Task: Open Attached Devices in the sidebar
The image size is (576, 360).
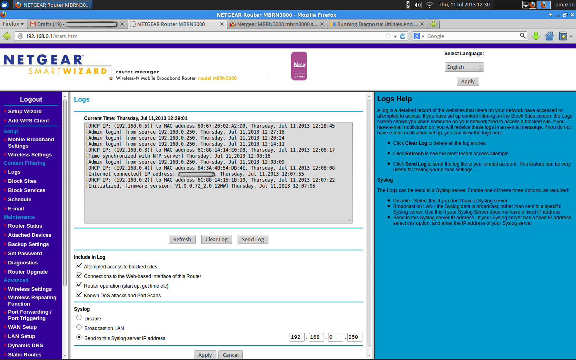Action: pos(30,235)
